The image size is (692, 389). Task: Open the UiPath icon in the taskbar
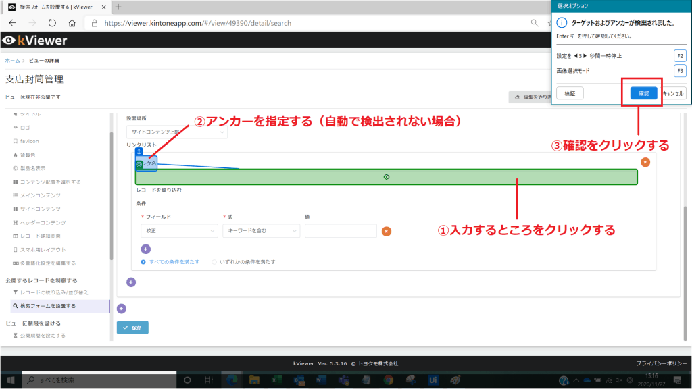click(432, 380)
